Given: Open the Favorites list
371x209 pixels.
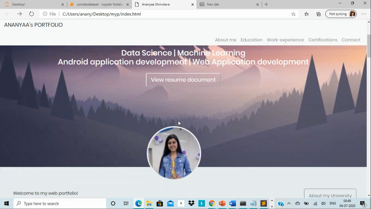Looking at the screenshot, I should (x=307, y=14).
